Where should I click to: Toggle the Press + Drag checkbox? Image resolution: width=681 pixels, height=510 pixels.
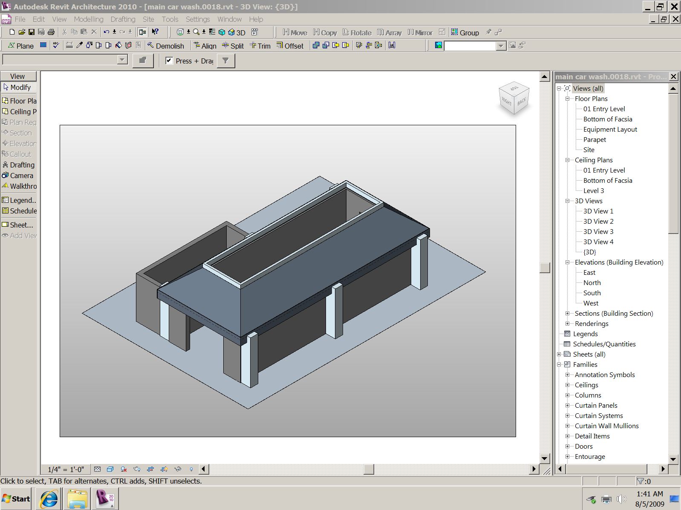169,61
